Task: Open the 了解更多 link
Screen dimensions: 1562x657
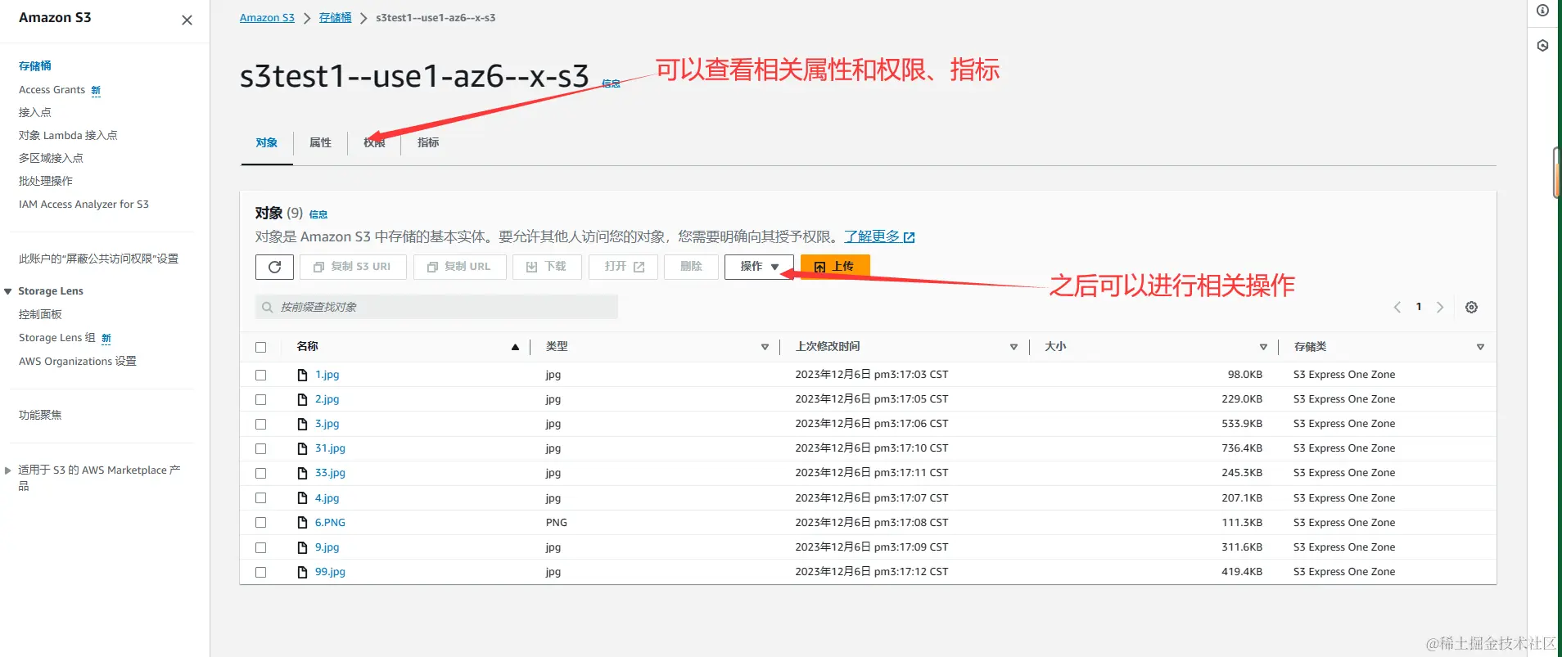Action: coord(873,236)
